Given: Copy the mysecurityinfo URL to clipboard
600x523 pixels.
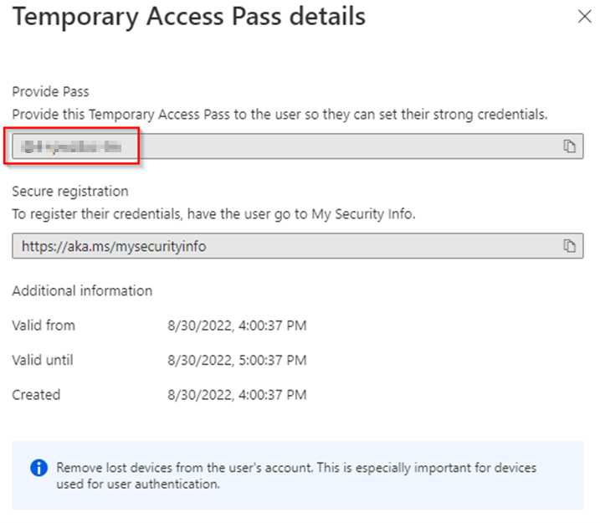Looking at the screenshot, I should point(569,246).
